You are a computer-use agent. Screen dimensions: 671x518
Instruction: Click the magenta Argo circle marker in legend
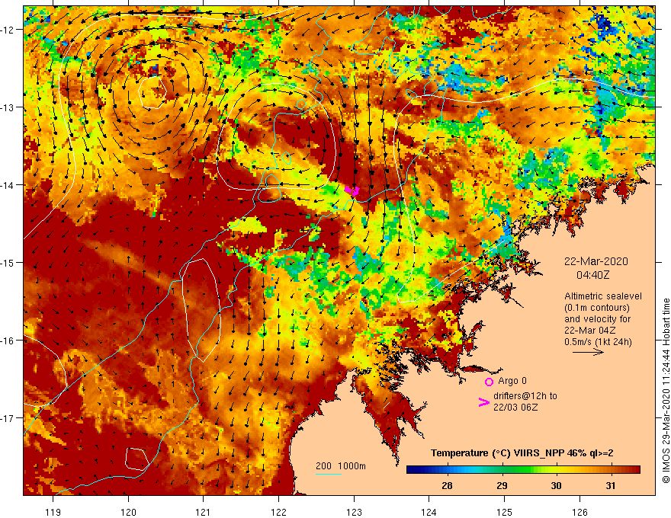(x=489, y=382)
